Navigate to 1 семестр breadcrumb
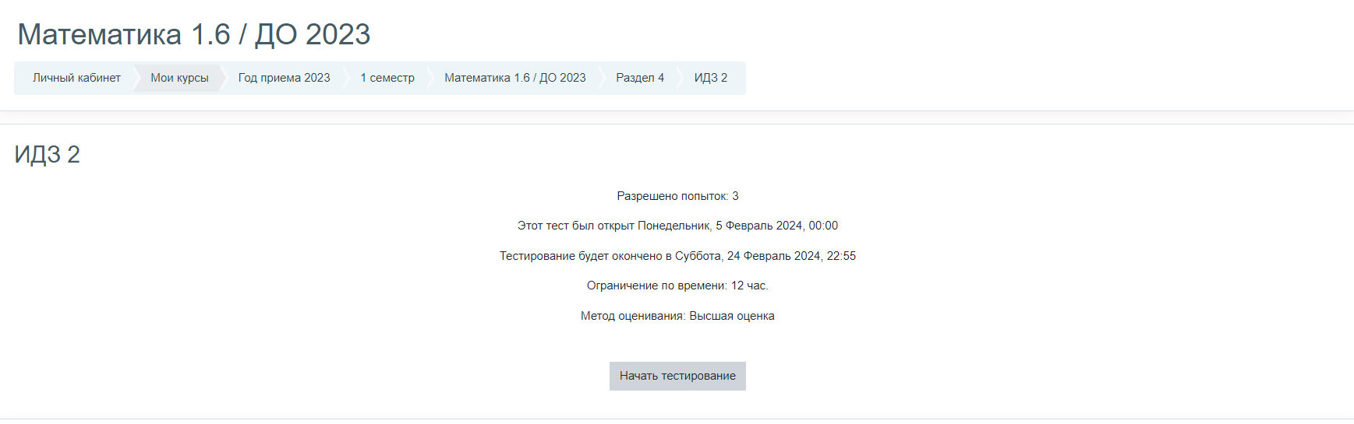The height and width of the screenshot is (424, 1354). click(387, 78)
